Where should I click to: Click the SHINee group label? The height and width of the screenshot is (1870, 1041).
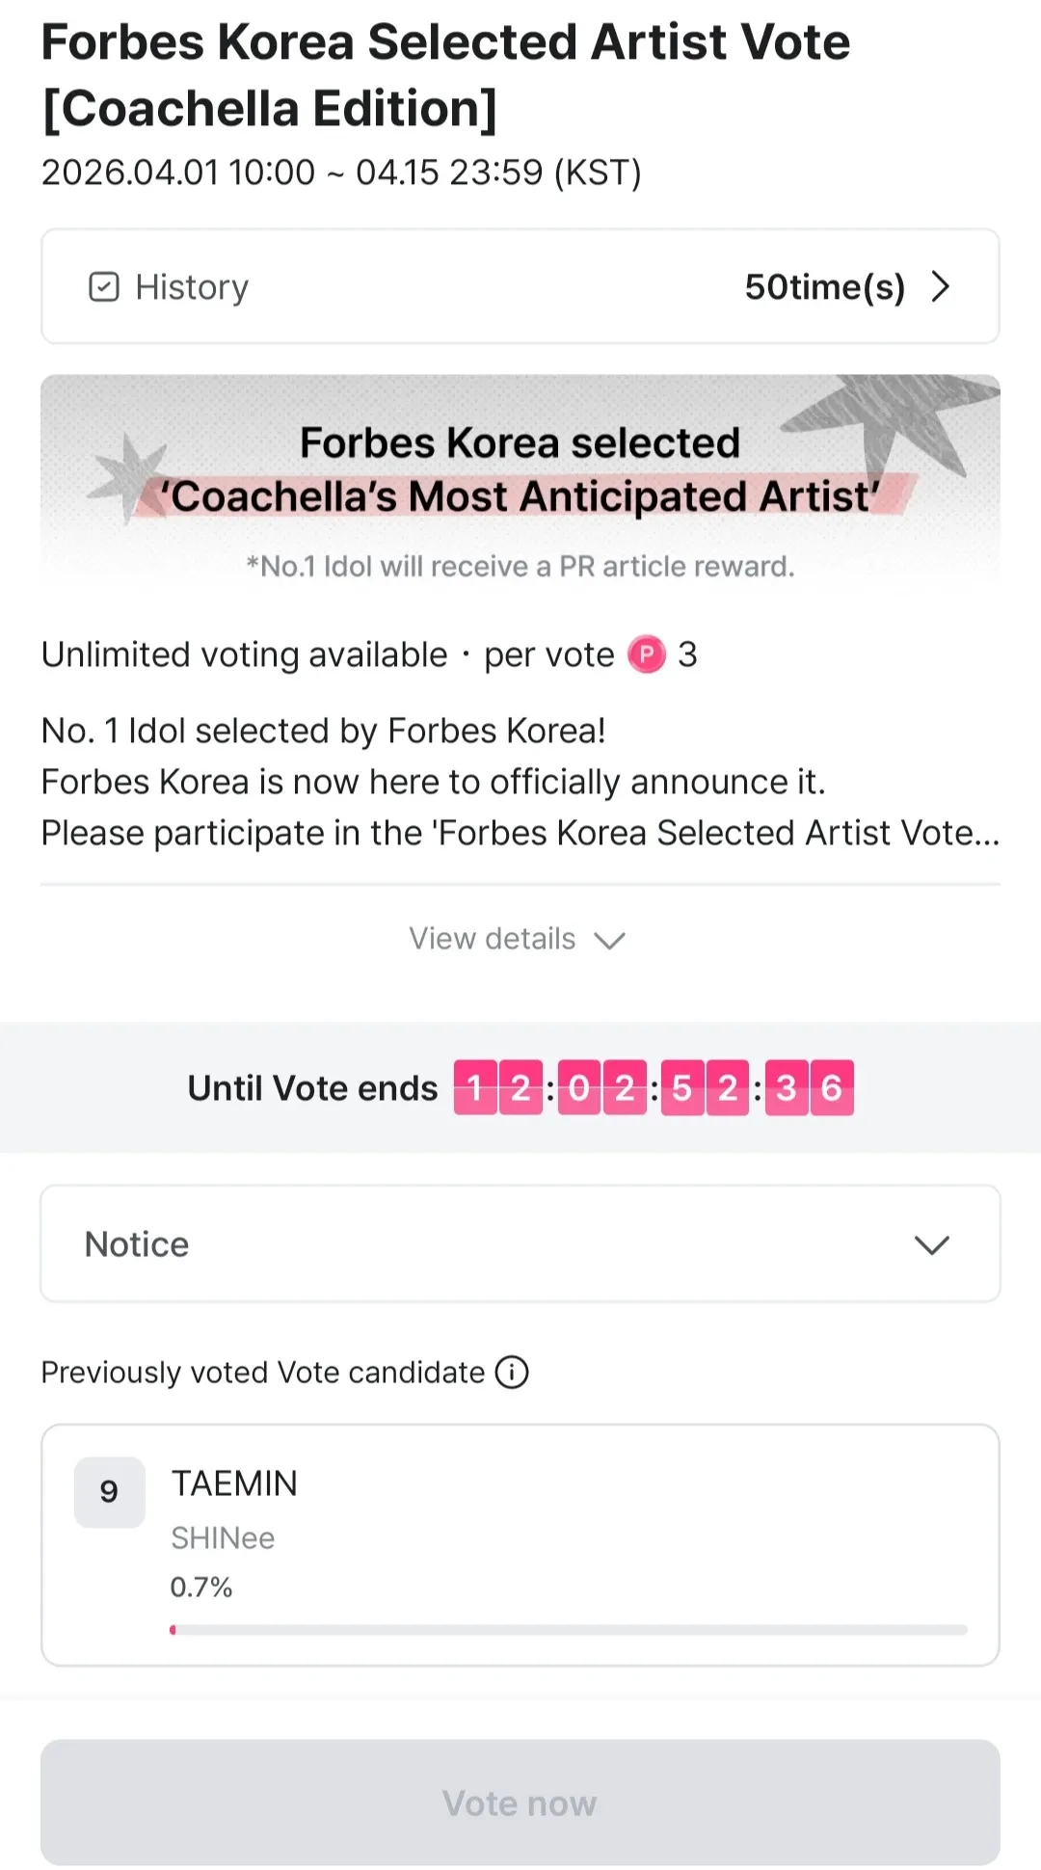click(x=223, y=1538)
